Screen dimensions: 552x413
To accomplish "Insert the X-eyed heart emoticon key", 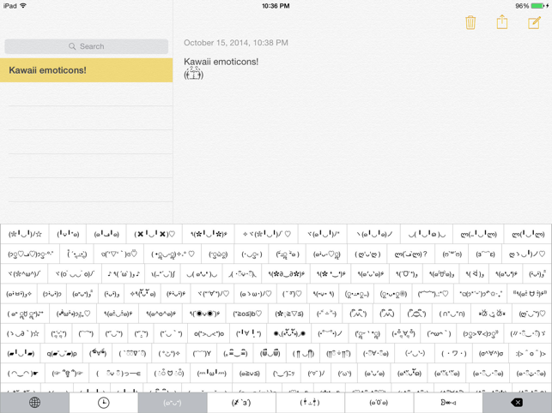I will point(155,234).
